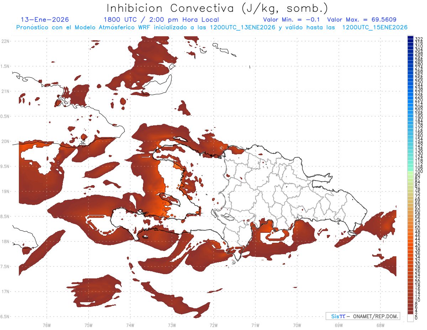Click the 22N latitude label
Image resolution: width=427 pixels, height=330 pixels.
6,41
